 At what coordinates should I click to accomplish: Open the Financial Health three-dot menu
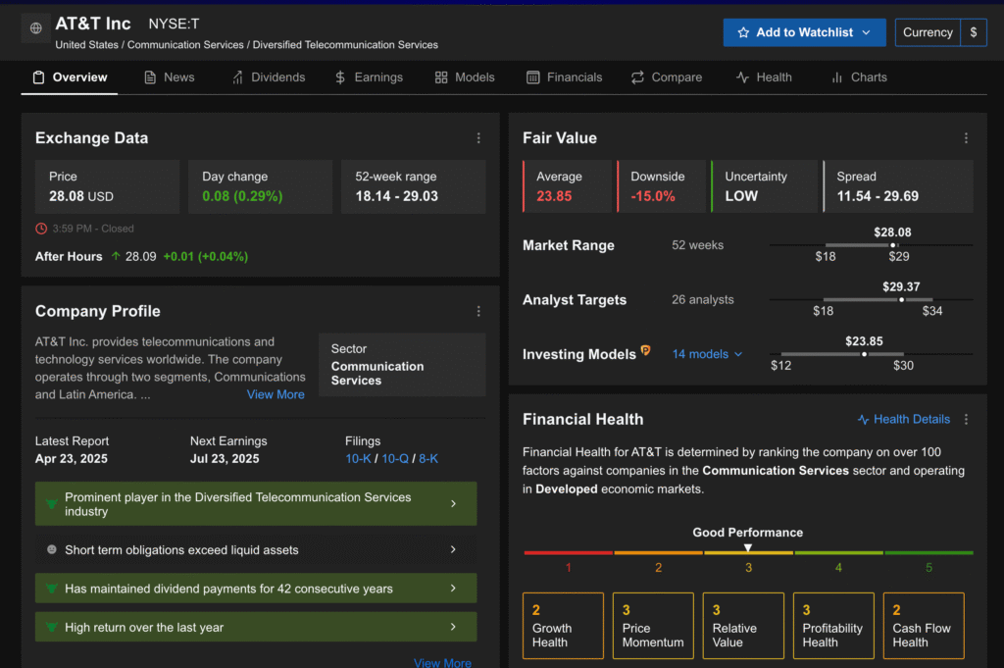966,420
